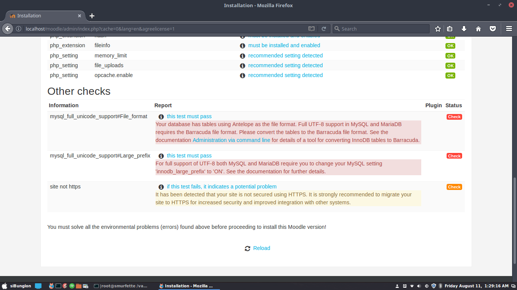This screenshot has height=290, width=517.
Task: Close the Installation tab
Action: click(79, 16)
